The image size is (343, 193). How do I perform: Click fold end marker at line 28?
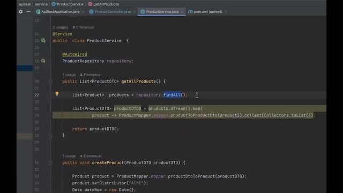(50, 136)
